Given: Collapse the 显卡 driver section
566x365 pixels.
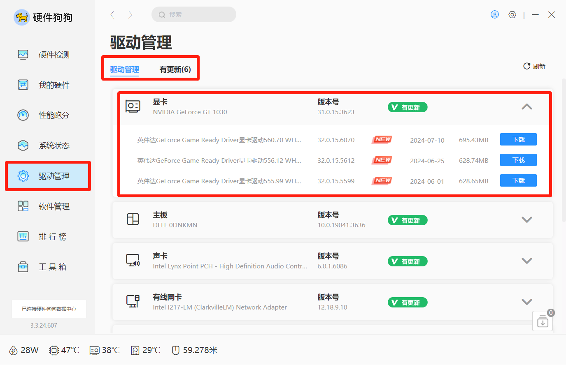Looking at the screenshot, I should [527, 107].
